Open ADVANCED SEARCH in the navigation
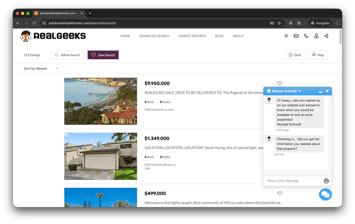 click(x=154, y=36)
